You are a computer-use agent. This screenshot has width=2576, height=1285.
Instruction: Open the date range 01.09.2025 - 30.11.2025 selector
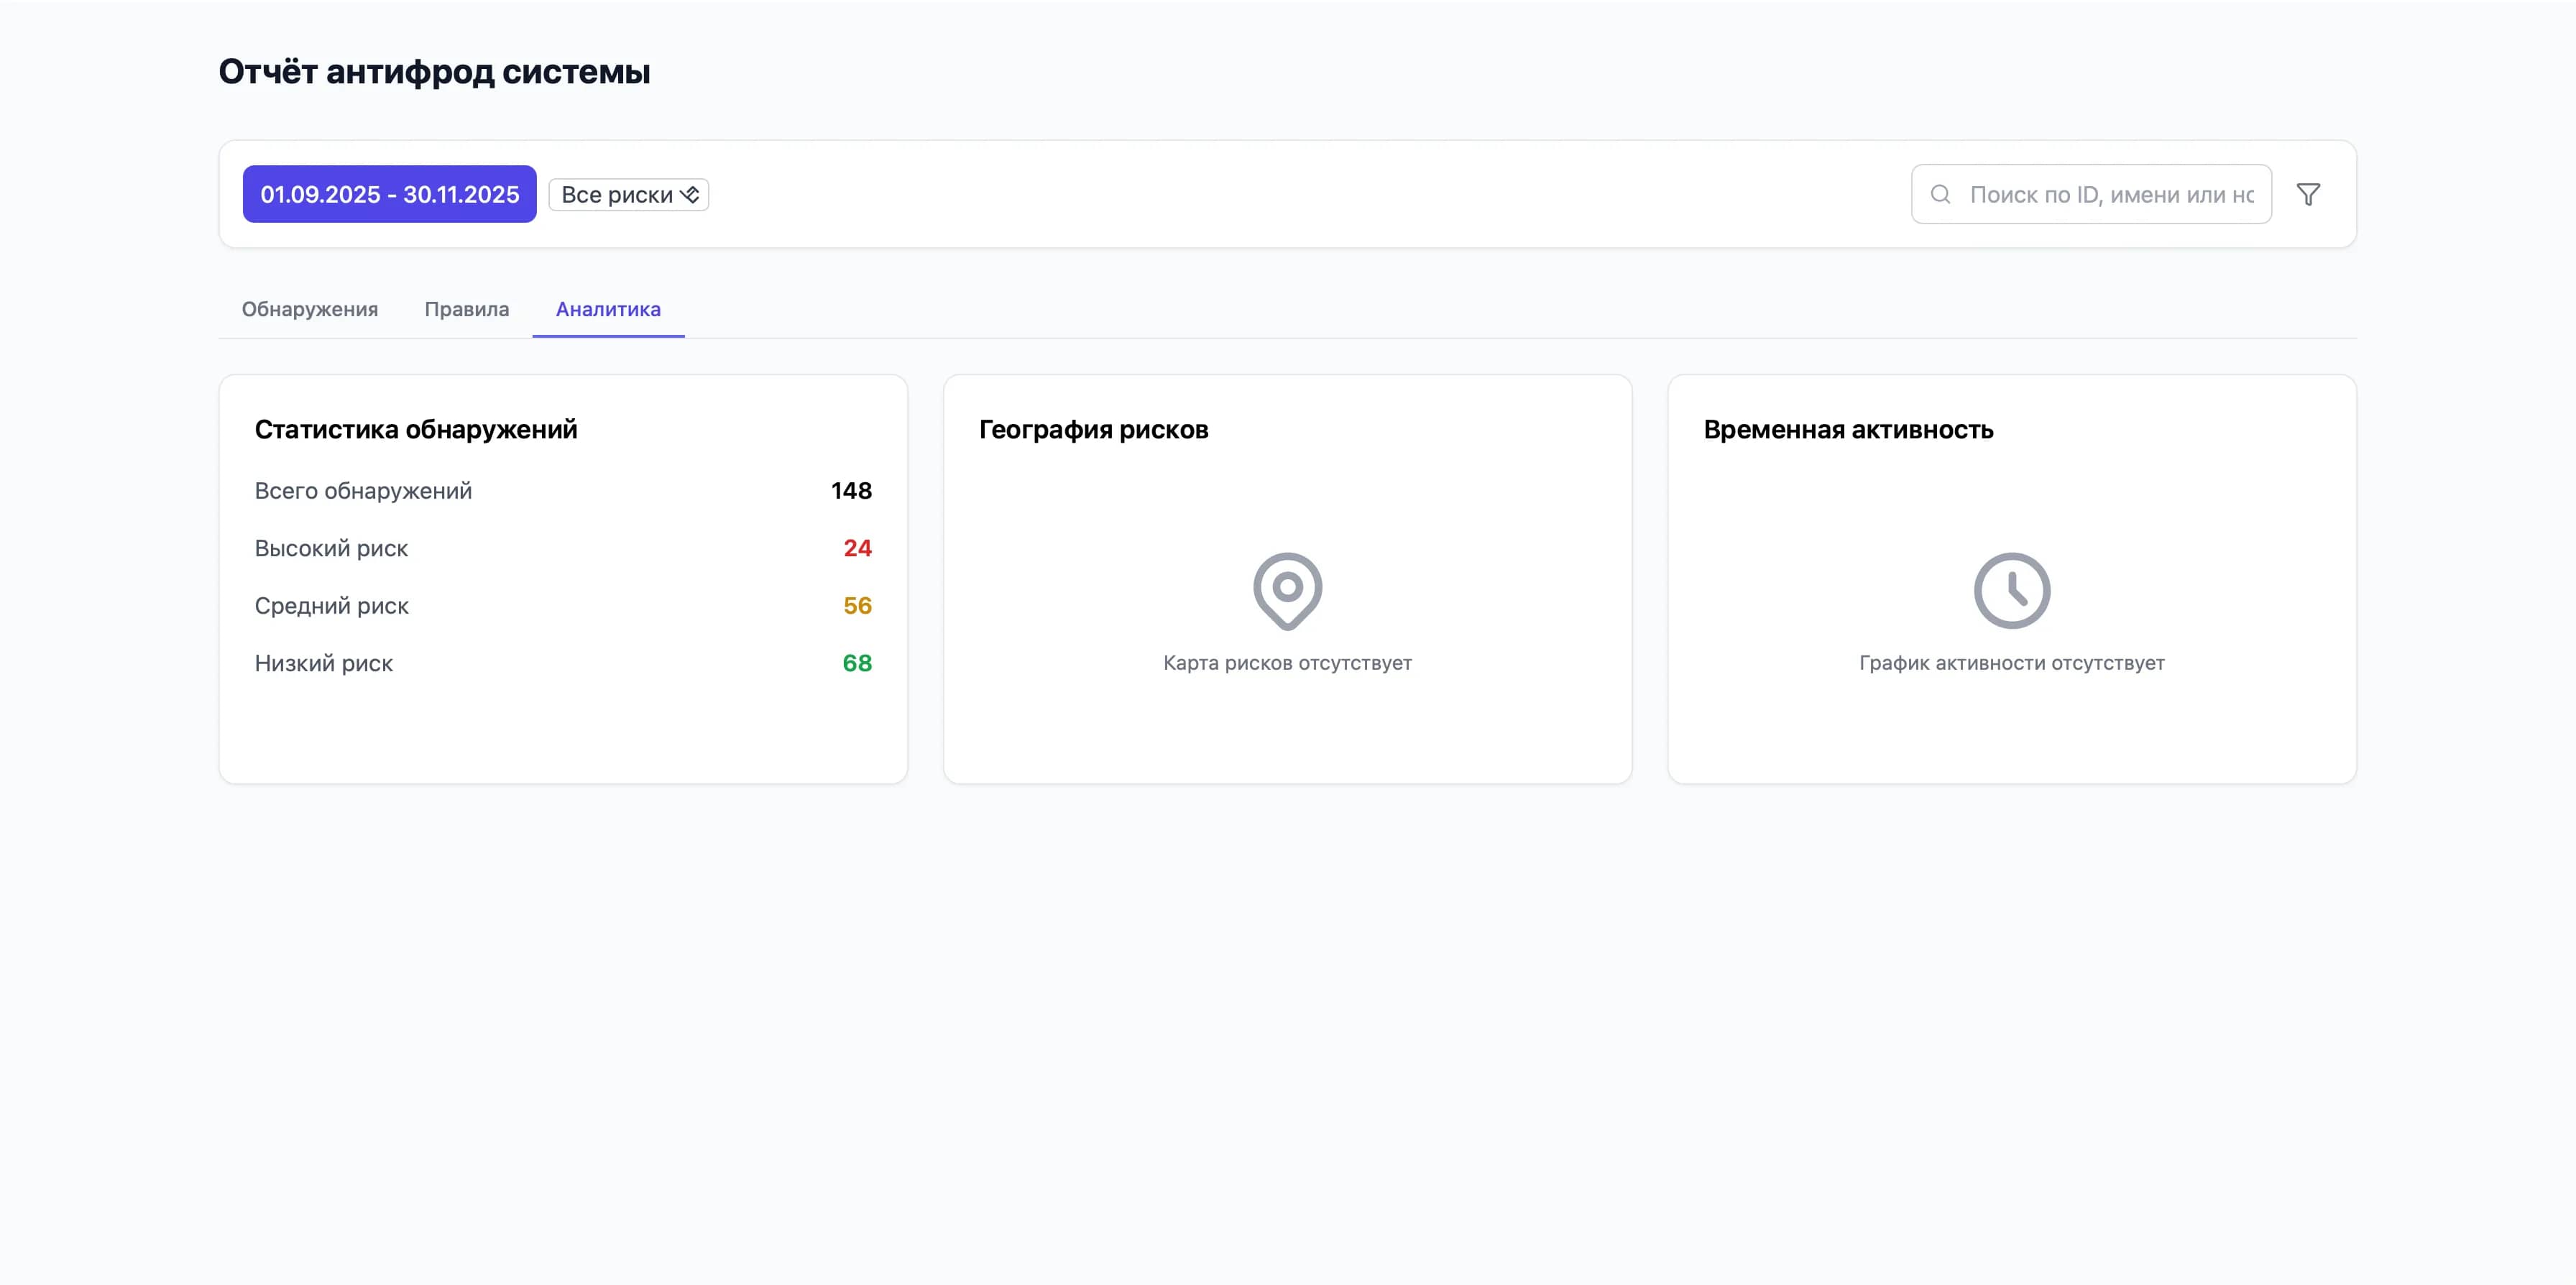click(x=389, y=194)
